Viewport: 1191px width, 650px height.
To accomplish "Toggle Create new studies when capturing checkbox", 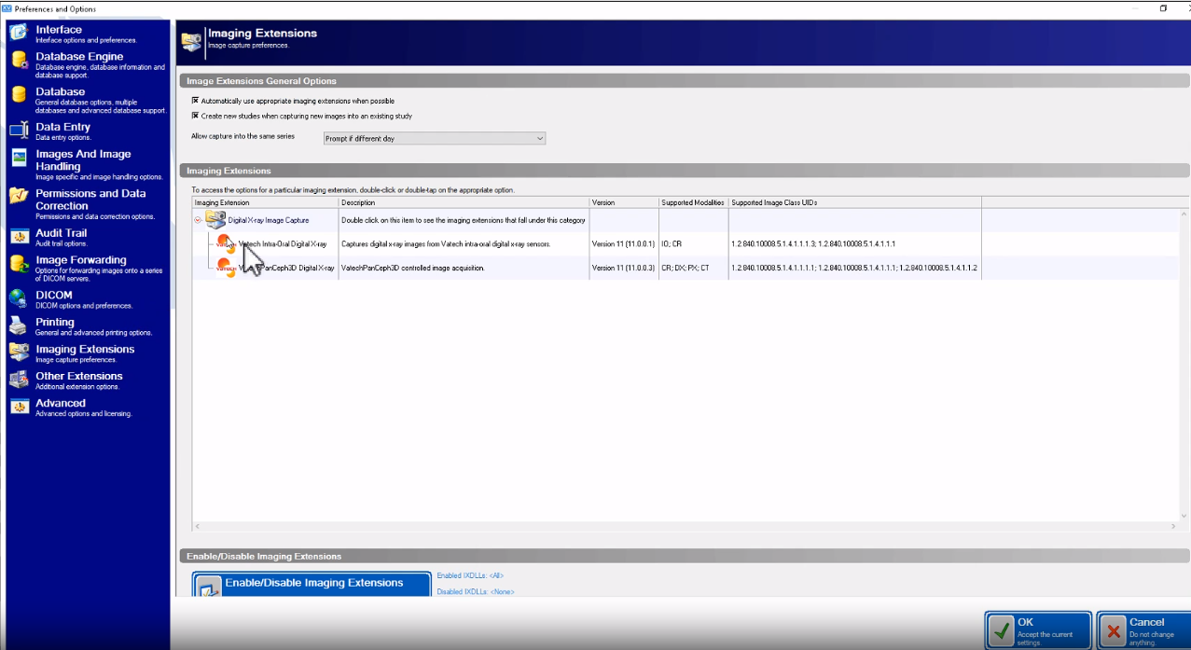I will pos(195,117).
